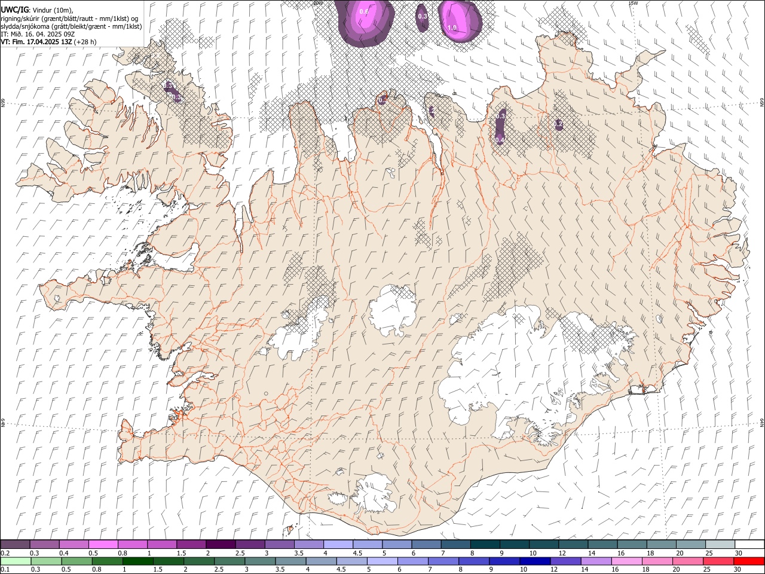Click the bold UWC/IG title text

click(x=14, y=10)
